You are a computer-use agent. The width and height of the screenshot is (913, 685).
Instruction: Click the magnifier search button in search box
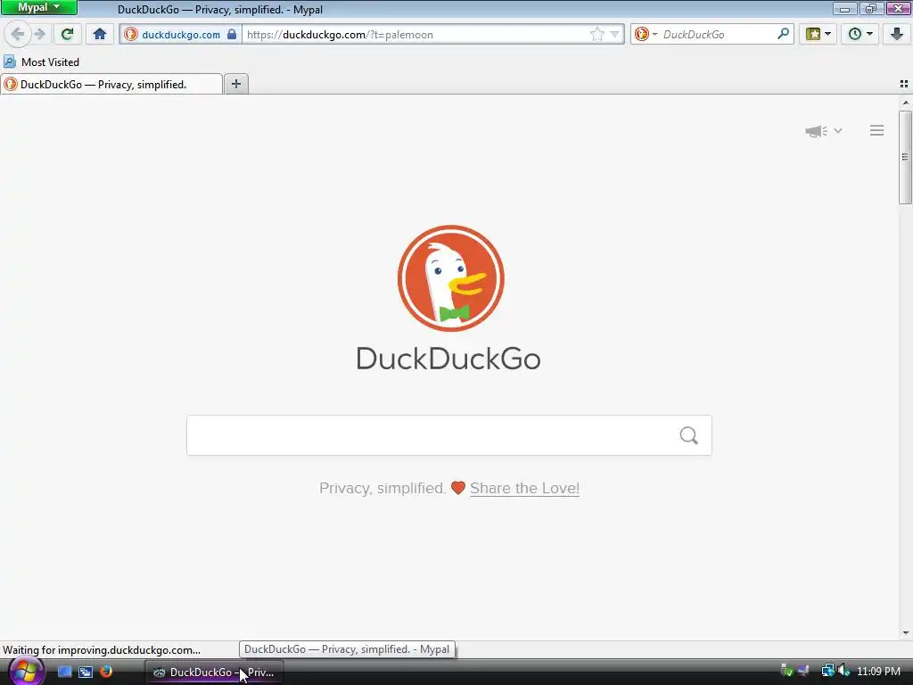tap(689, 435)
